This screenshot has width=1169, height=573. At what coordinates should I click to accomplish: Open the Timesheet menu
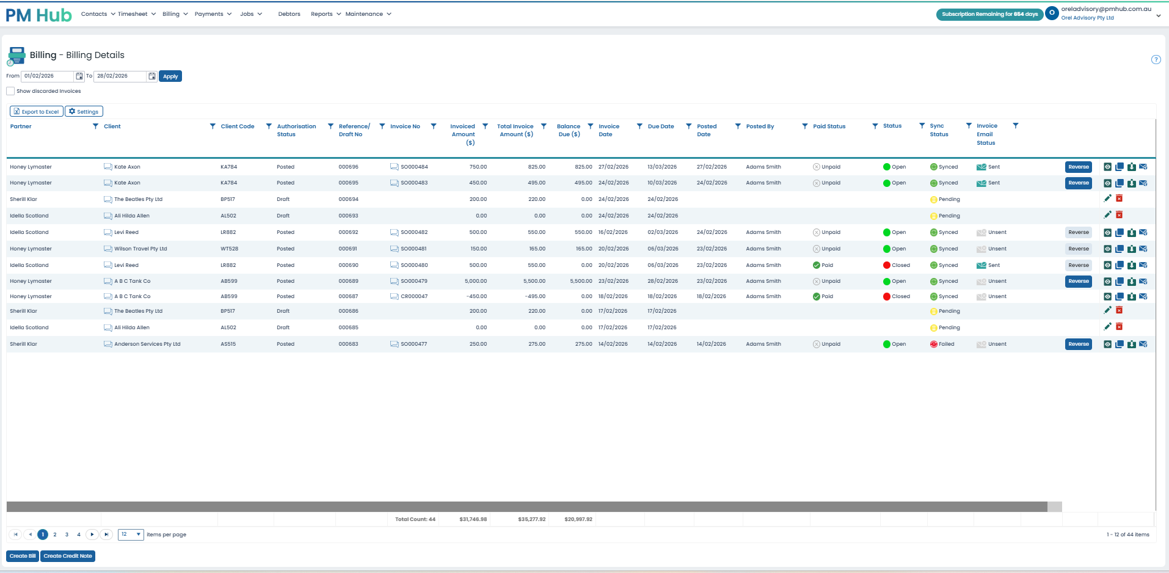coord(137,14)
